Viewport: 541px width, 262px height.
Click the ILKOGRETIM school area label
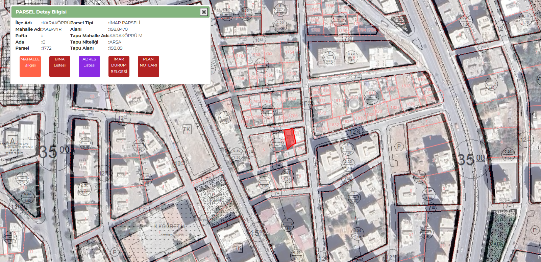170,226
